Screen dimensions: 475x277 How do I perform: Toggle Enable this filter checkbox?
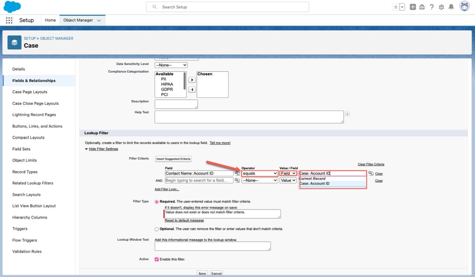157,259
